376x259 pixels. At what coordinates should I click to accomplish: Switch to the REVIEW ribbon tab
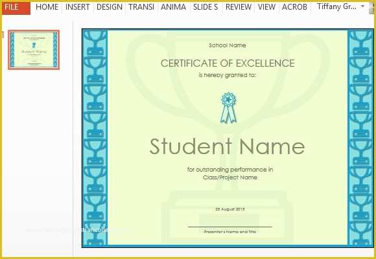pos(239,7)
